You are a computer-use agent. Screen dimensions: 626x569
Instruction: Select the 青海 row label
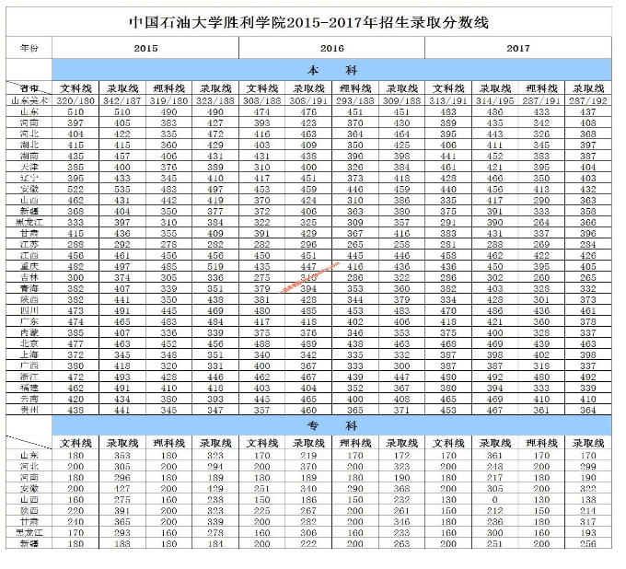[29, 288]
